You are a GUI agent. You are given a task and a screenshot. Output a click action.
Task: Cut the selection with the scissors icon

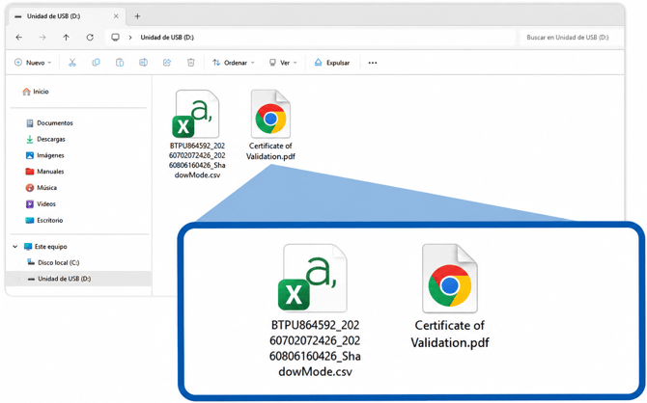(x=72, y=63)
